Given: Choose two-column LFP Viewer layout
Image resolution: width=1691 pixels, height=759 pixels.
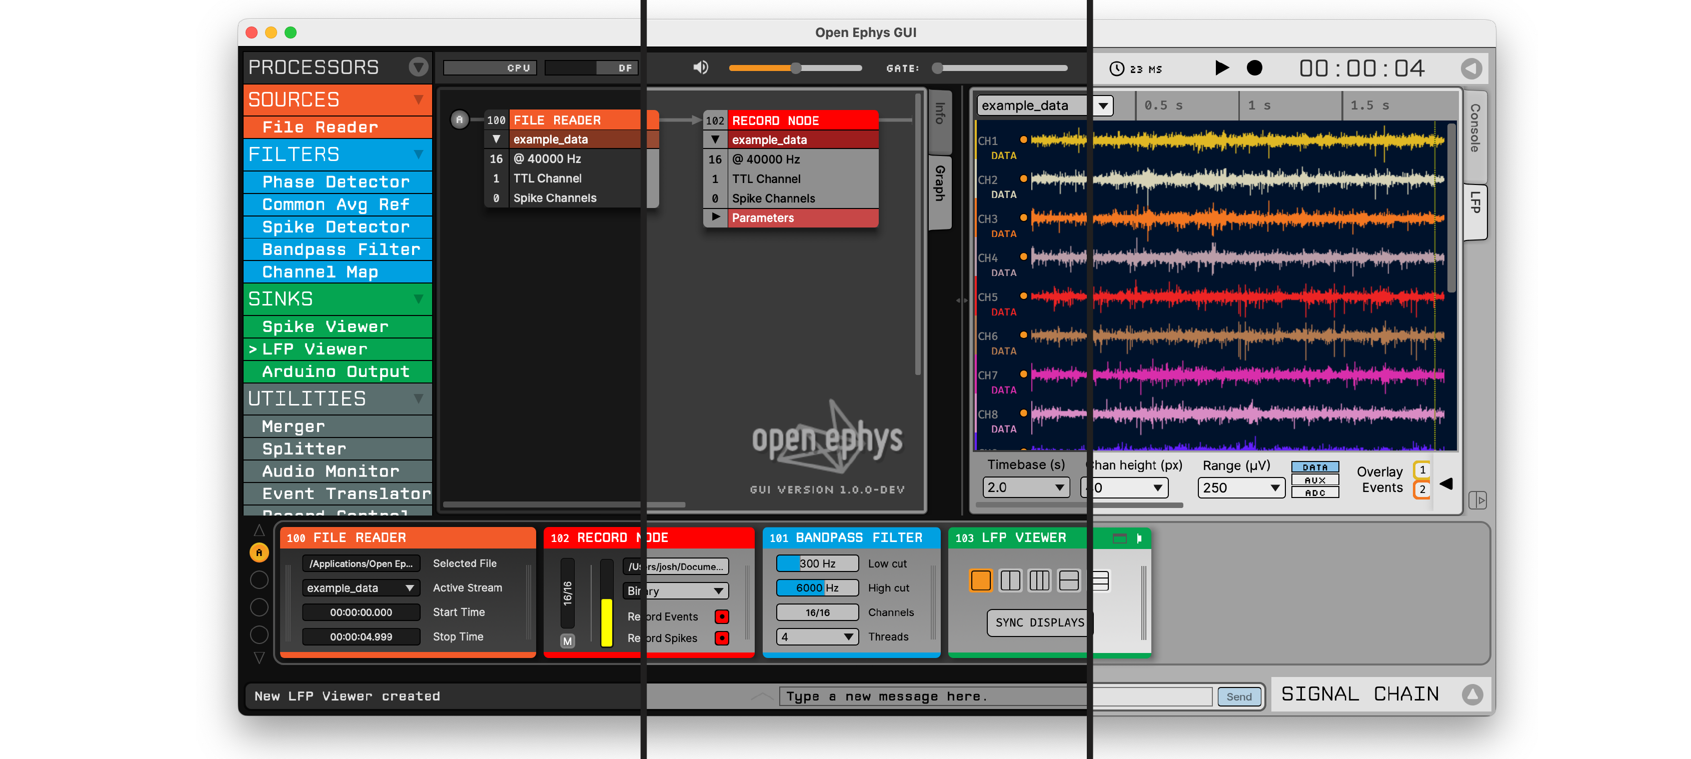Looking at the screenshot, I should (x=1010, y=580).
